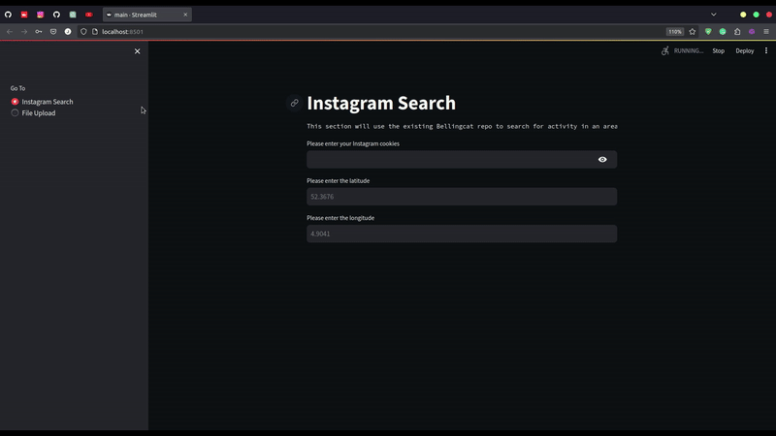The height and width of the screenshot is (436, 776).
Task: Click the longitude input field
Action: (462, 234)
